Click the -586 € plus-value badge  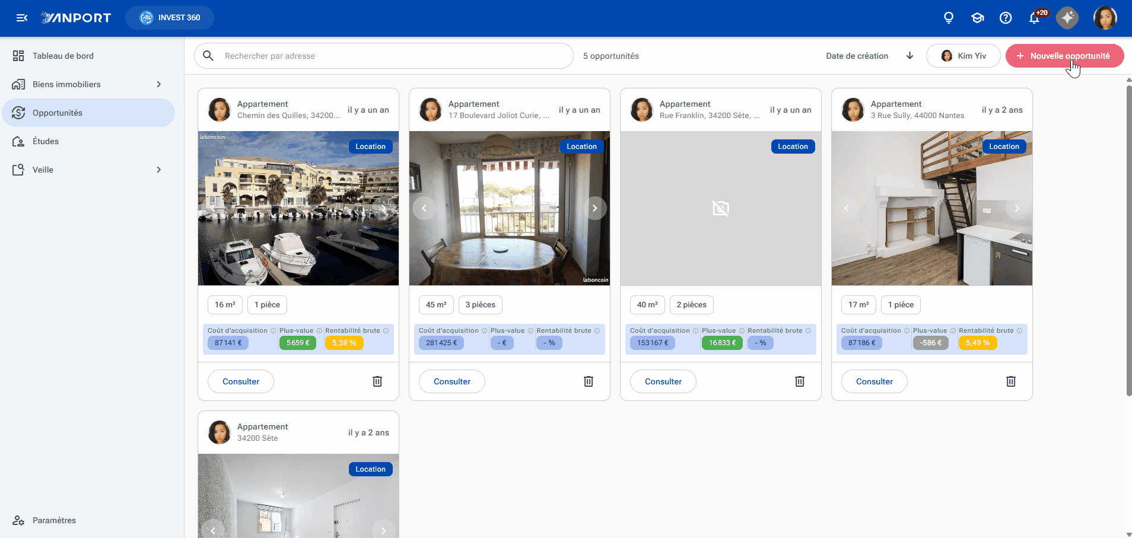click(931, 343)
